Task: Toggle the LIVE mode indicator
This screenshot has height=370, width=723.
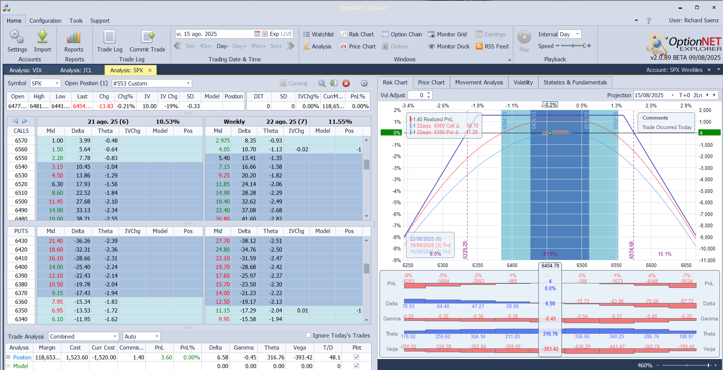Action: 287,34
